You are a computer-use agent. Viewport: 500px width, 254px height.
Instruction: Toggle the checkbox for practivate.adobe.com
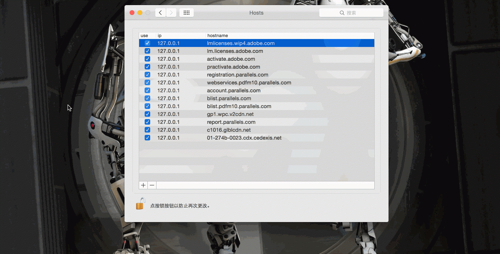(x=147, y=66)
